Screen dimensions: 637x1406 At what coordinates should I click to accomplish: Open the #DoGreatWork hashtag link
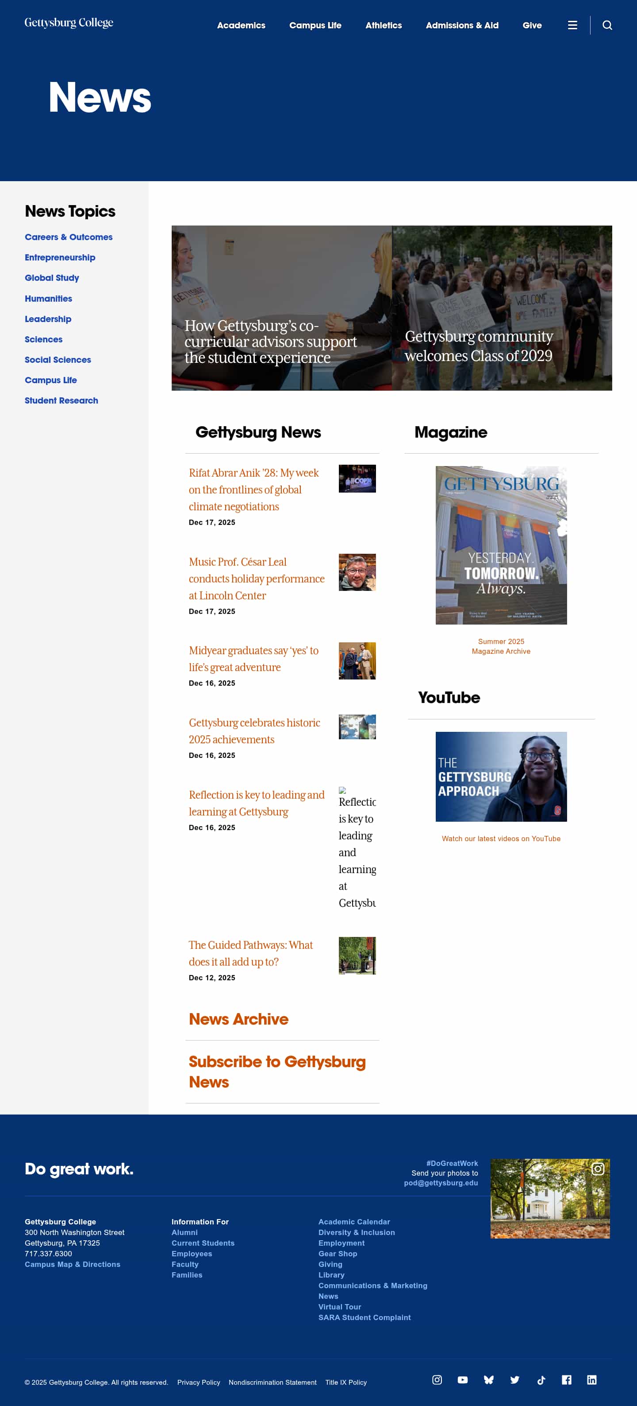coord(452,1163)
